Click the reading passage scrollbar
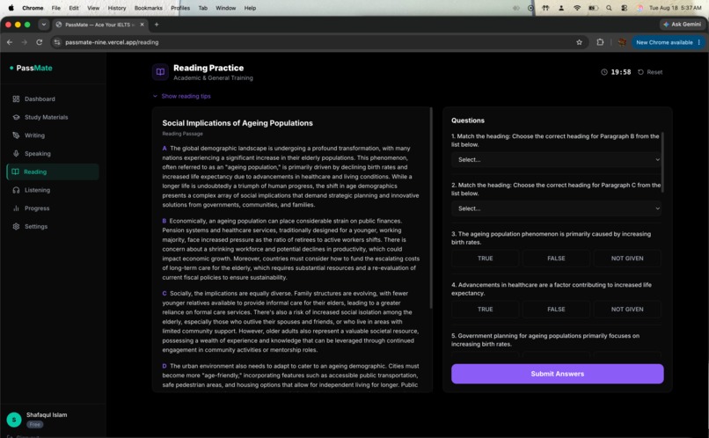The height and width of the screenshot is (438, 709). (431, 208)
